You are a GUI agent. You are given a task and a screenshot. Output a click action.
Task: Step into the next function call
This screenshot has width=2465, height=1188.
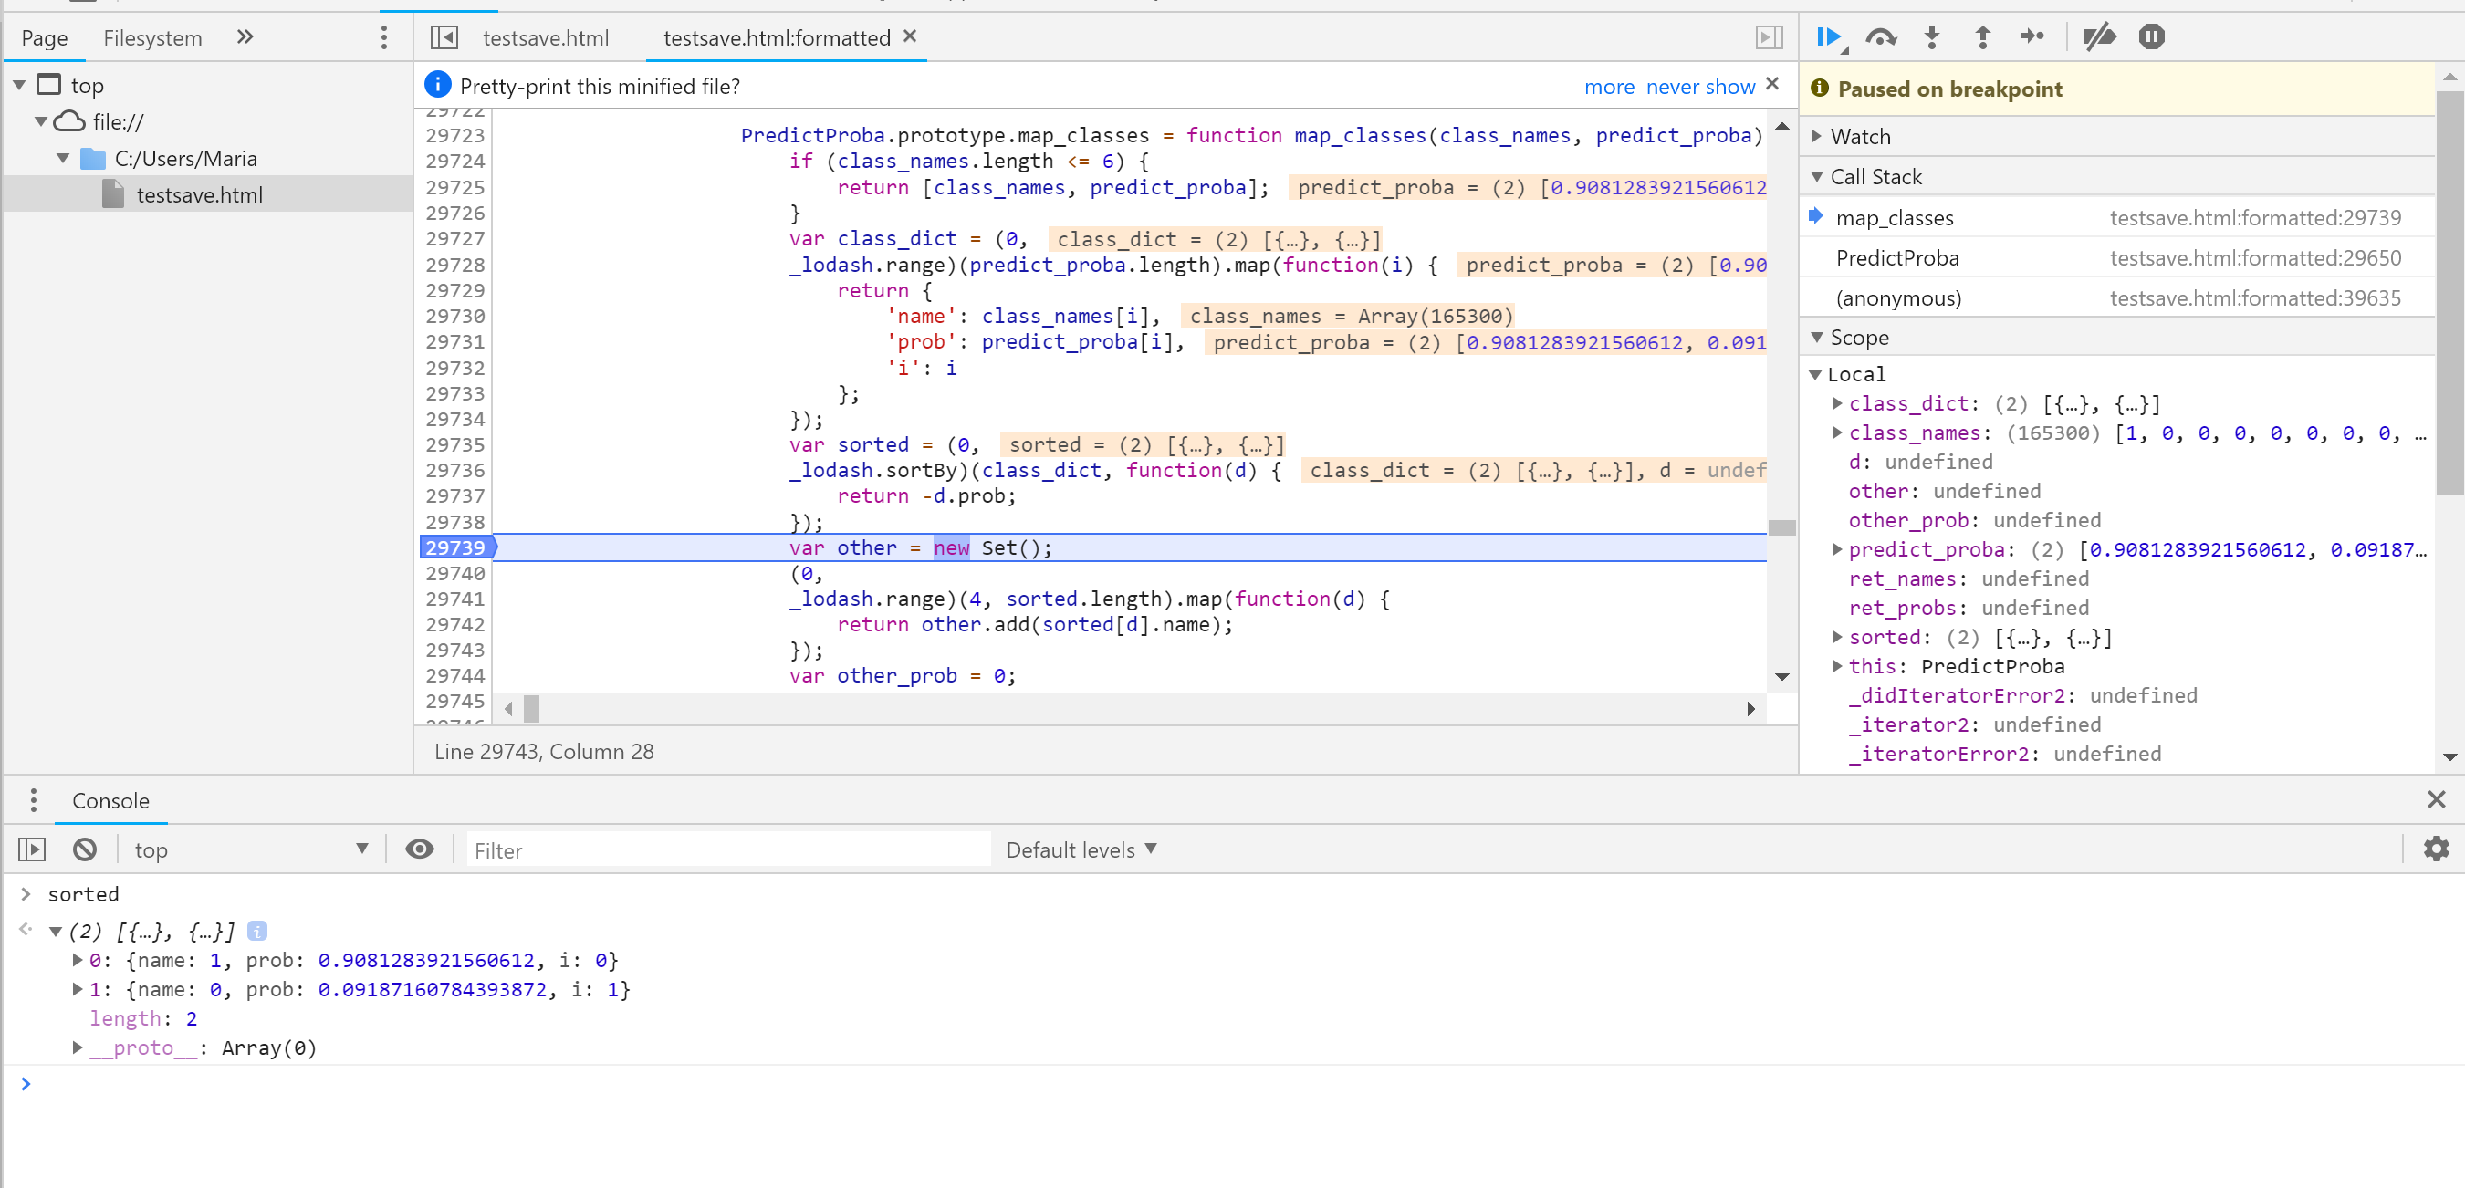[1932, 36]
